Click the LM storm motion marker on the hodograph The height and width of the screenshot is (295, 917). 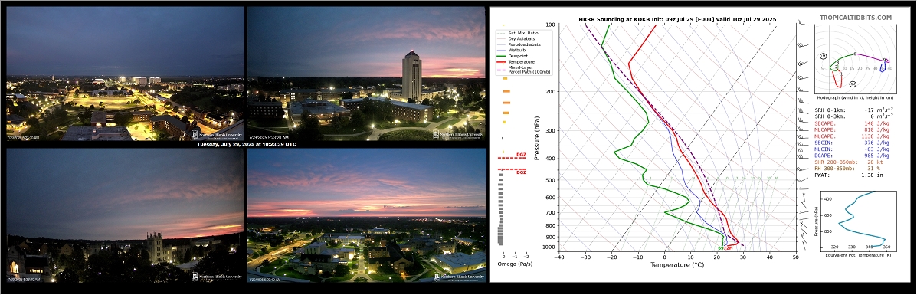click(823, 56)
